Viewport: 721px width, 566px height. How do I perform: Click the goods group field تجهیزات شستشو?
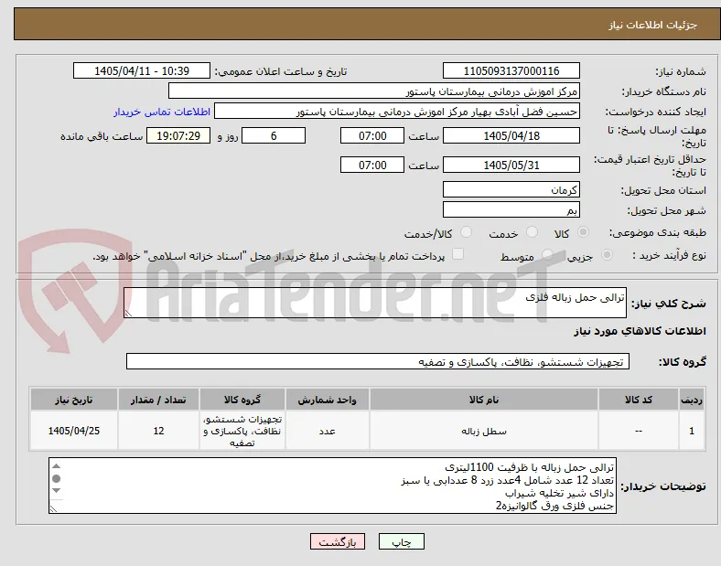tap(378, 361)
